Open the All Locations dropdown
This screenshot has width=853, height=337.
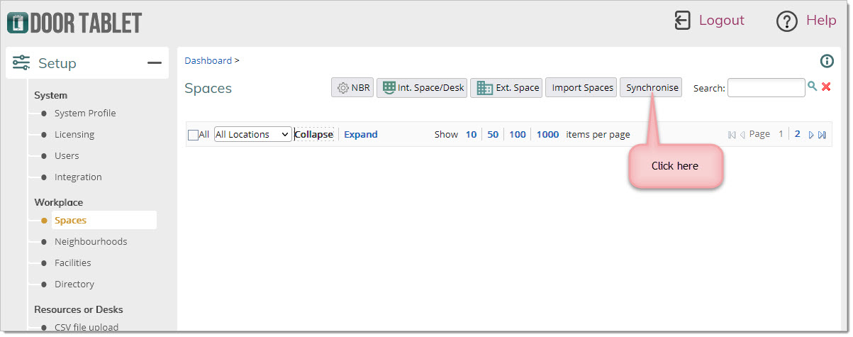(253, 134)
